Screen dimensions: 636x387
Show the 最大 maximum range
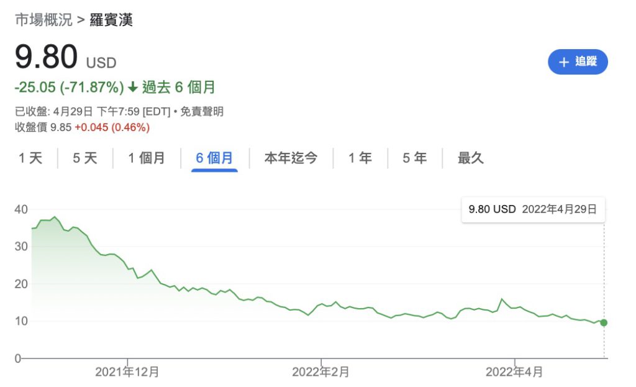(471, 158)
